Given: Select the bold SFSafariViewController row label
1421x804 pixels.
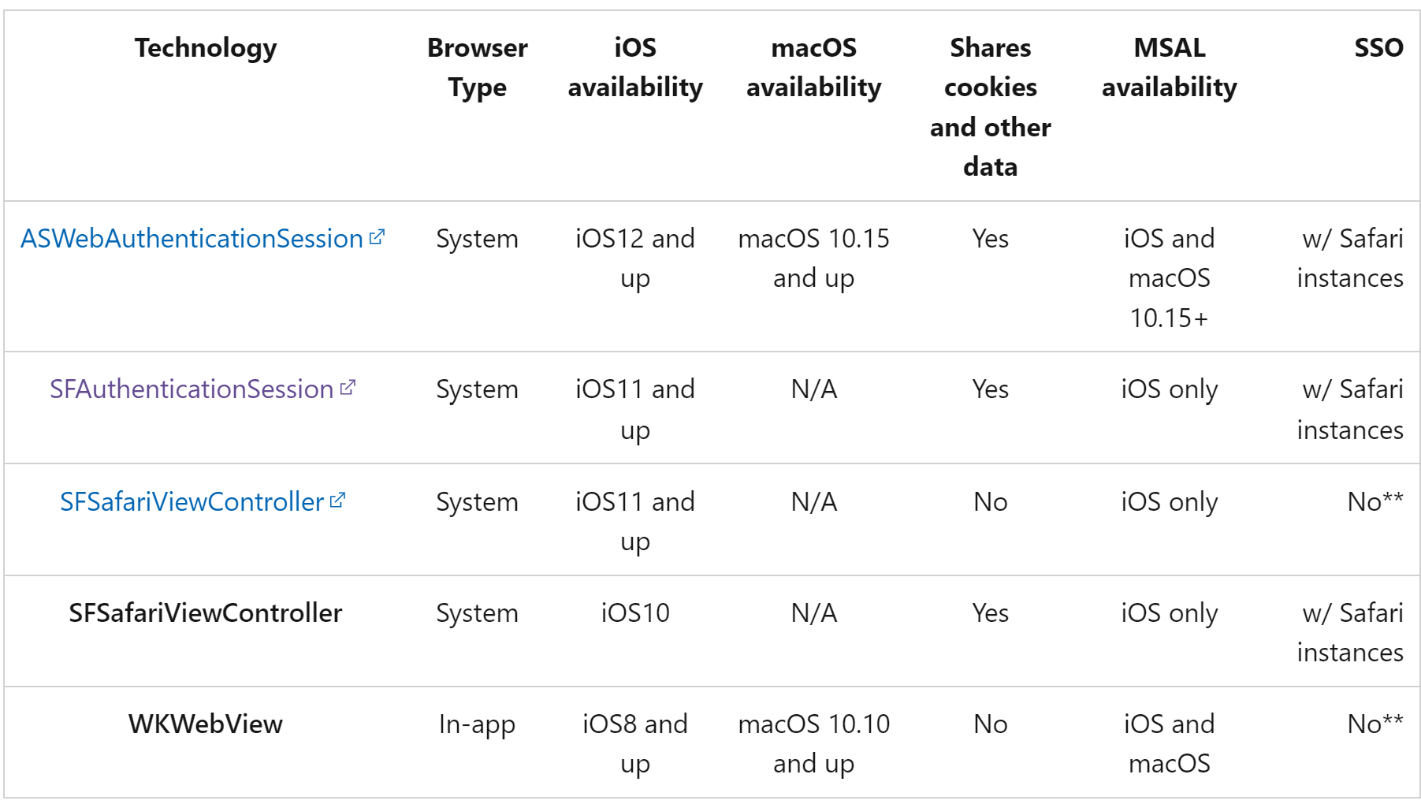Looking at the screenshot, I should pyautogui.click(x=206, y=612).
